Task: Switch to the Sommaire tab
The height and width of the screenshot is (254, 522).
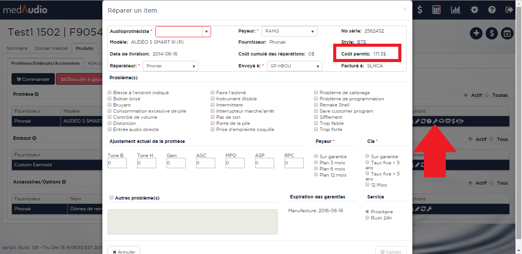Action: (17, 48)
